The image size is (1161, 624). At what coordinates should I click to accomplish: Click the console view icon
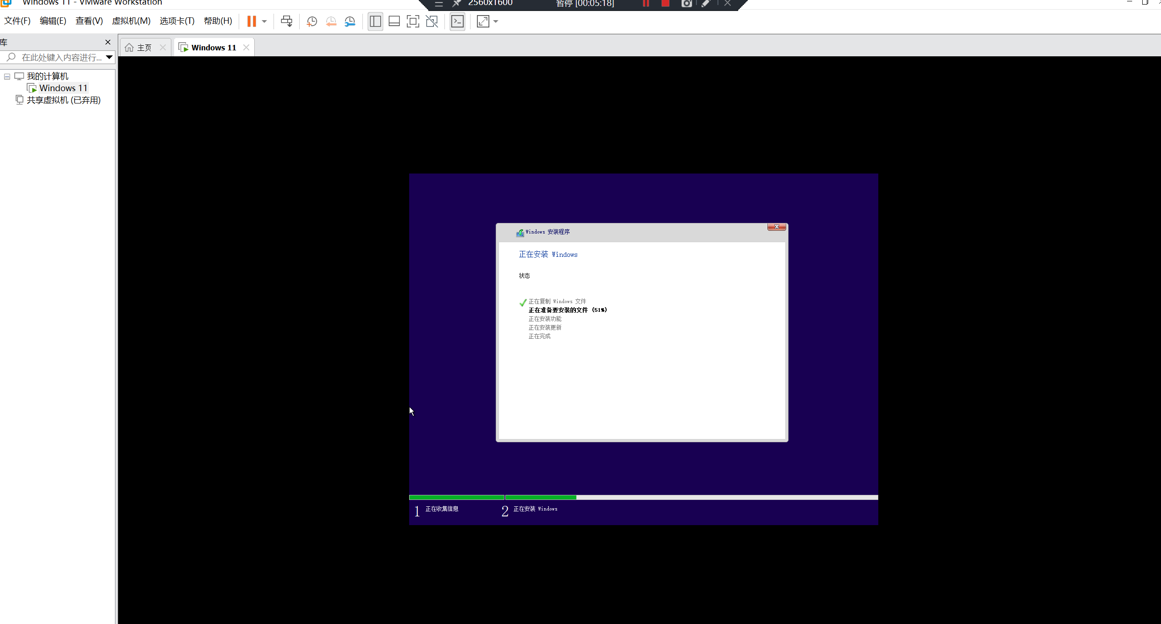click(x=457, y=22)
